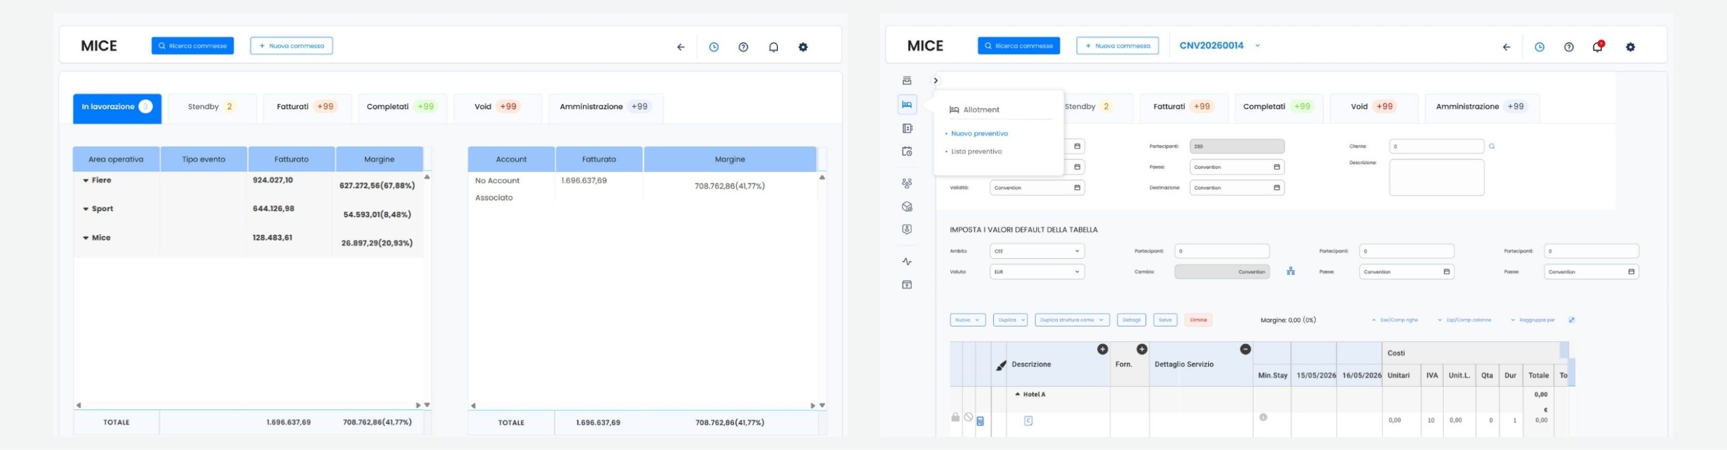
Task: Collapse the Hotel A group row
Action: [1017, 394]
